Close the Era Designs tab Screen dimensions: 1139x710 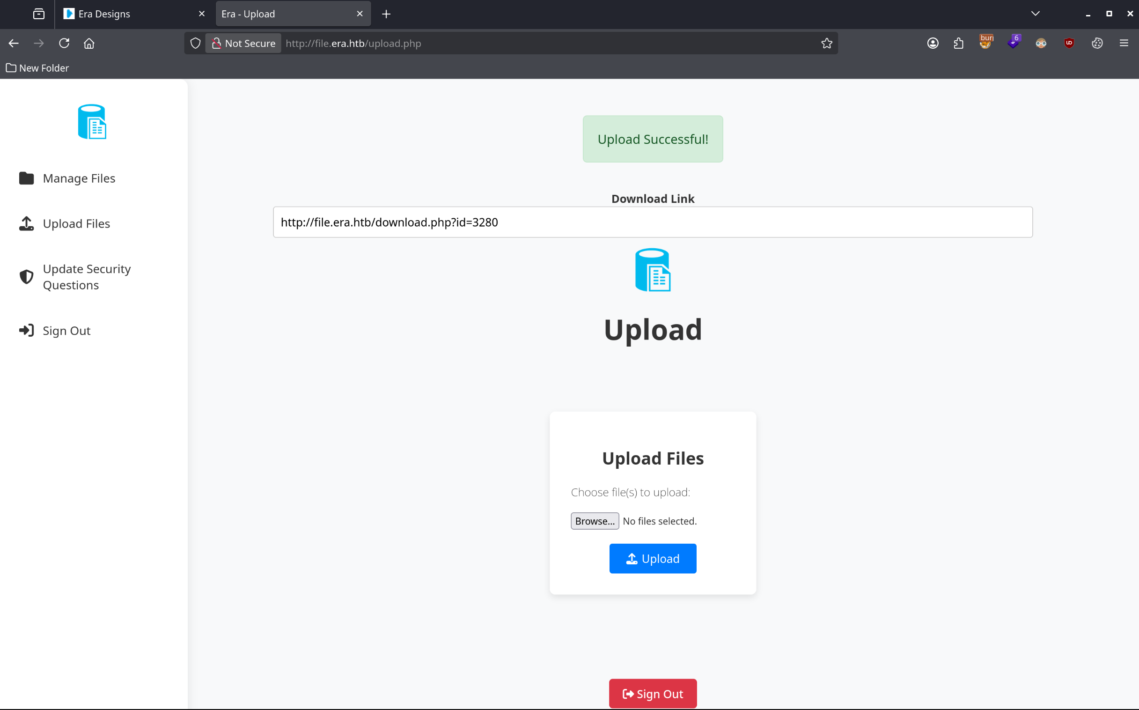point(202,14)
